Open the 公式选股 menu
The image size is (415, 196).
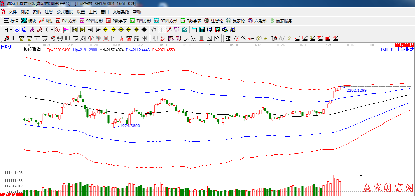coord(64,12)
